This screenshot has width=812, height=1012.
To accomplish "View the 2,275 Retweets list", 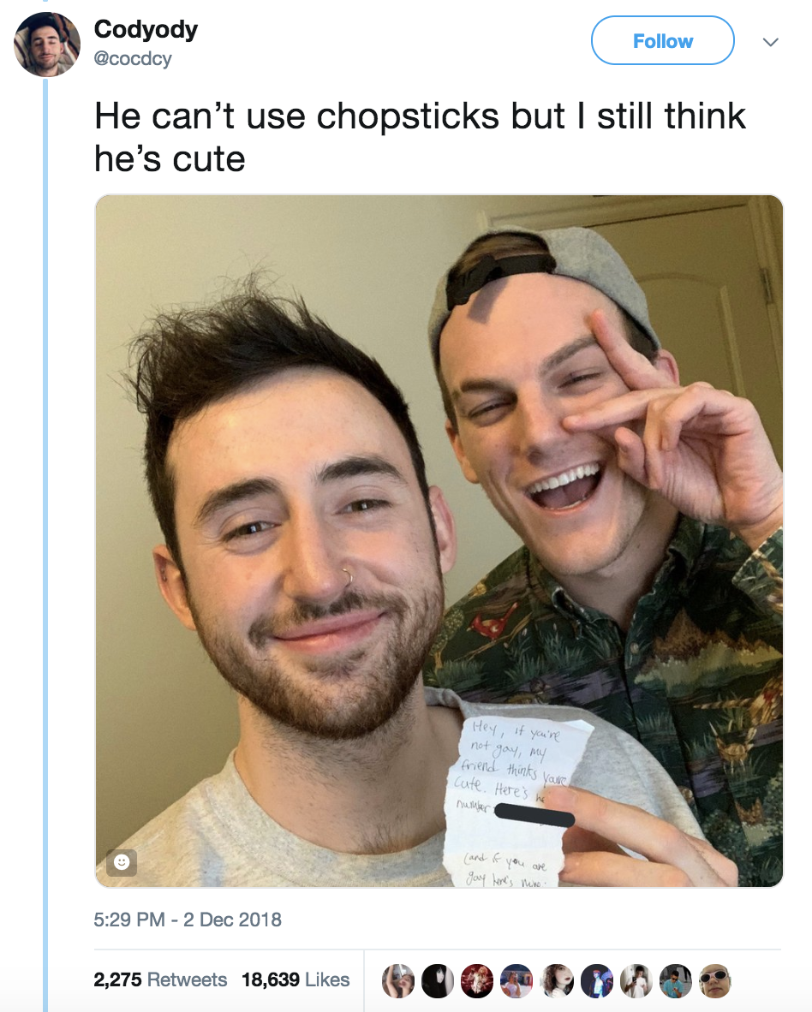I will [160, 979].
